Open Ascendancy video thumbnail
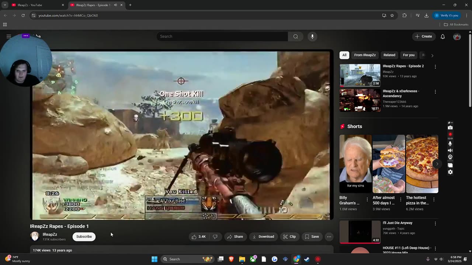 [x=360, y=100]
